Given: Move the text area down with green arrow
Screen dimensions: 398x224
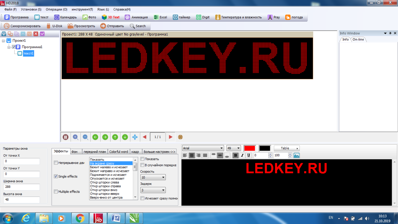Looking at the screenshot, I should tap(125, 137).
